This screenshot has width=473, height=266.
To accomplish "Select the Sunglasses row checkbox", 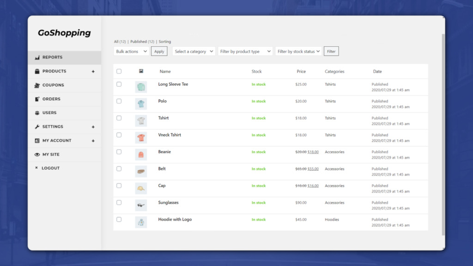I will point(119,202).
